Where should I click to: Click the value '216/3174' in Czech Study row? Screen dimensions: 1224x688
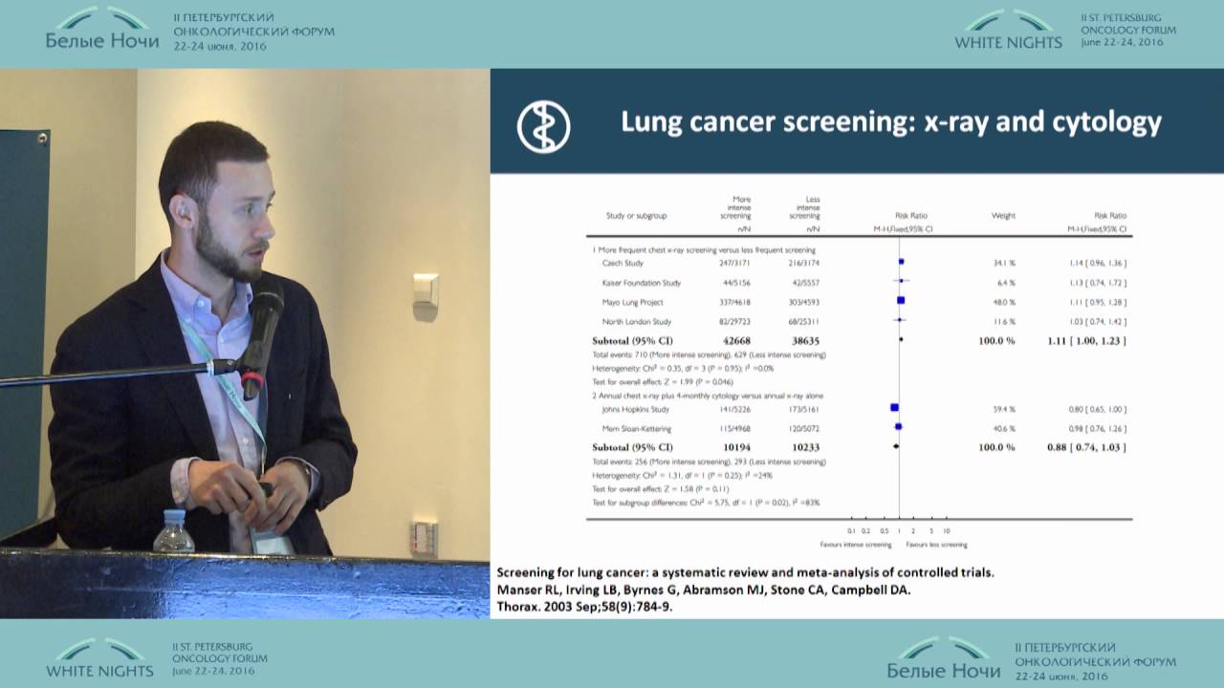804,262
